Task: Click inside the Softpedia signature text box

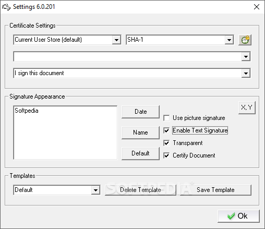Action: [x=65, y=132]
